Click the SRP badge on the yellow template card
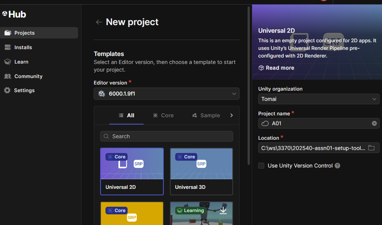This screenshot has height=225, width=382. (132, 217)
